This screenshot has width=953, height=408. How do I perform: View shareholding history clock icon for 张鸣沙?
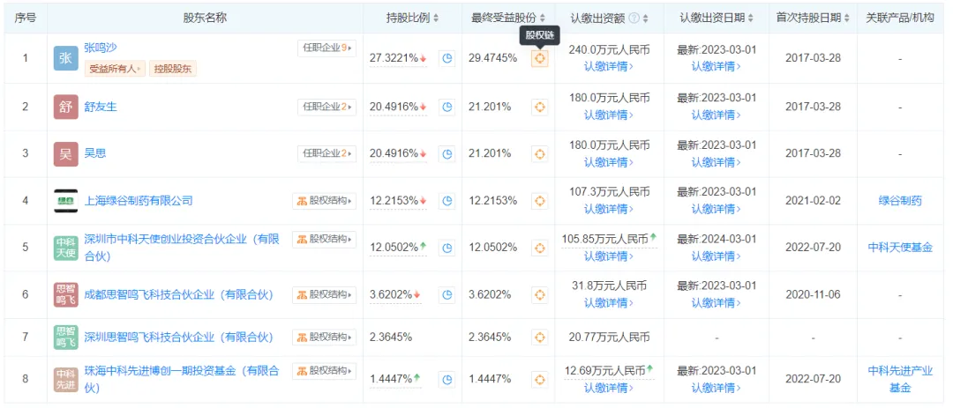pos(447,59)
